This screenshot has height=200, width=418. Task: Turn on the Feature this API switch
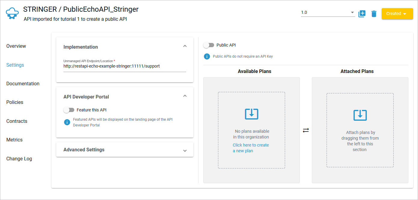point(69,110)
